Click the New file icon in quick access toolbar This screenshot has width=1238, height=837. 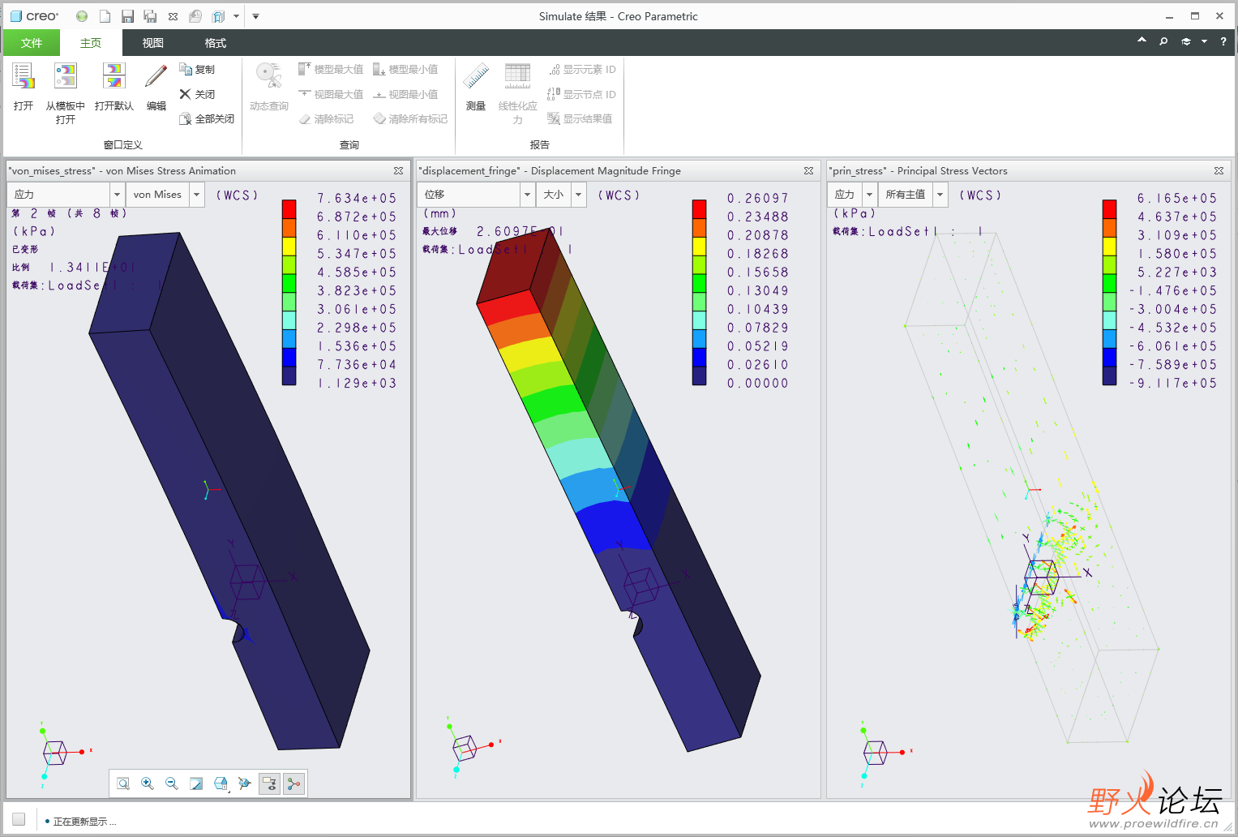pyautogui.click(x=105, y=16)
